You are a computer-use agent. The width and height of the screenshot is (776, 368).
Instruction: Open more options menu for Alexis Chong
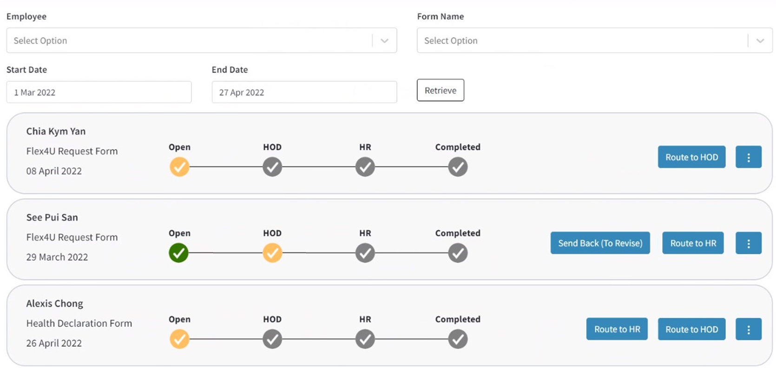pos(748,329)
